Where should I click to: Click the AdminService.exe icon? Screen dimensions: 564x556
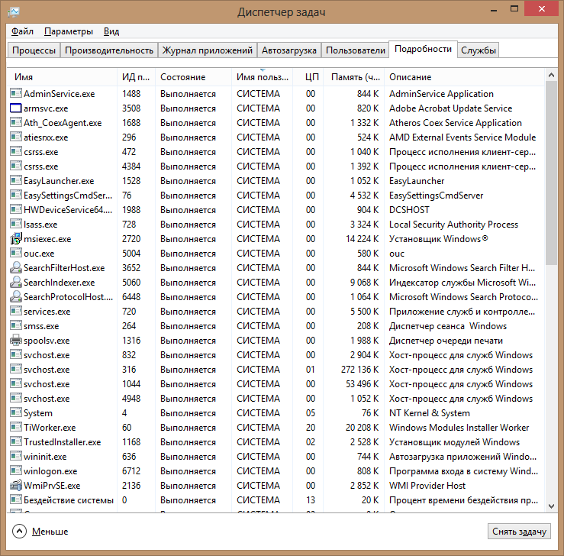[x=16, y=93]
